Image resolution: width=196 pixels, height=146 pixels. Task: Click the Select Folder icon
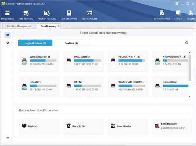pos(113,126)
